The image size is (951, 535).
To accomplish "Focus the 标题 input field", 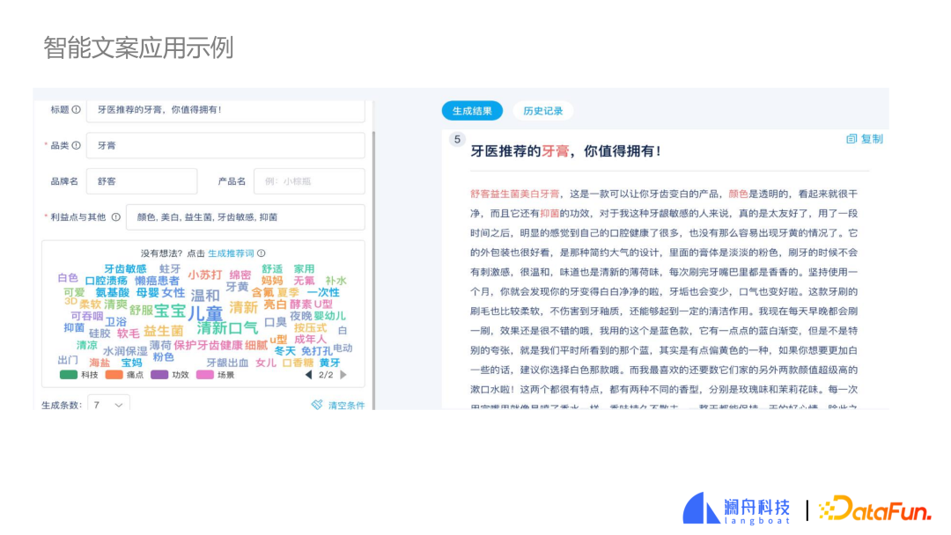I will [225, 110].
